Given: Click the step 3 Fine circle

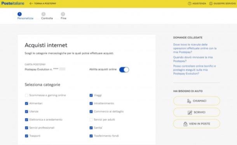Looking at the screenshot, I should [x=63, y=14].
